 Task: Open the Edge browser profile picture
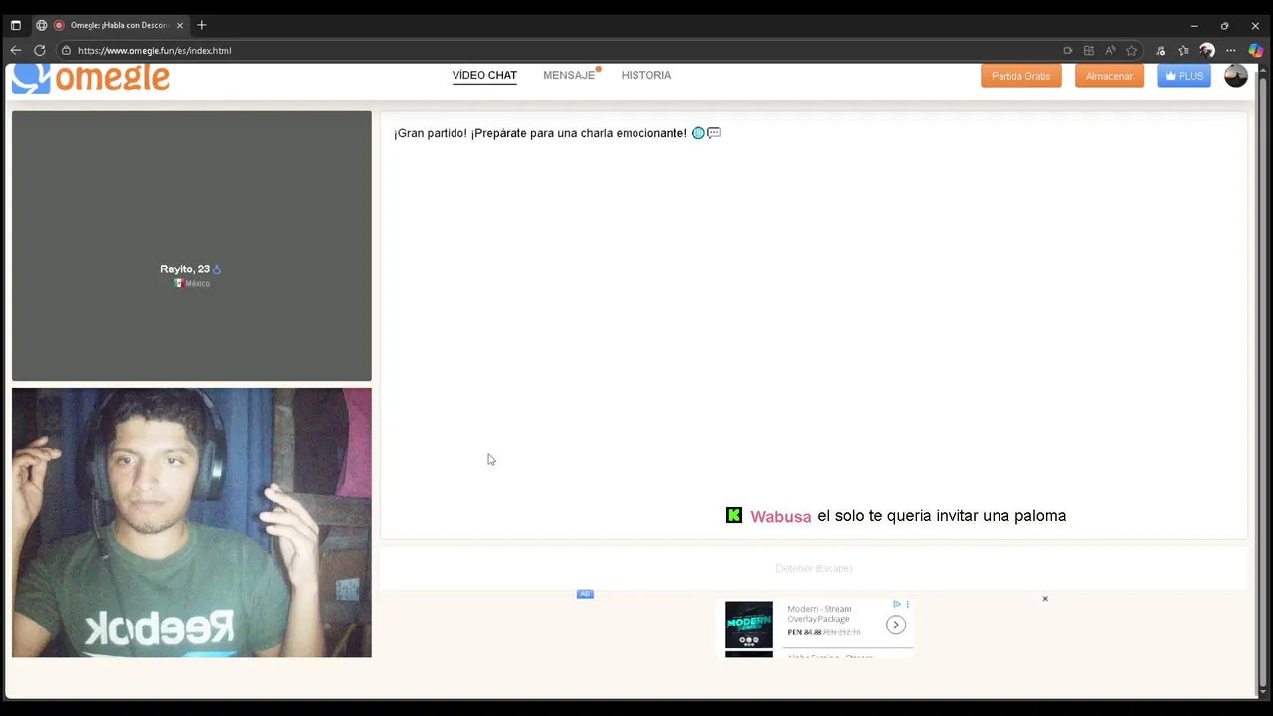pos(1207,50)
